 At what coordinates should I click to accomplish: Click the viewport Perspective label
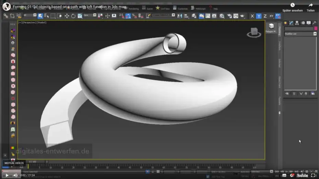[x=29, y=23]
